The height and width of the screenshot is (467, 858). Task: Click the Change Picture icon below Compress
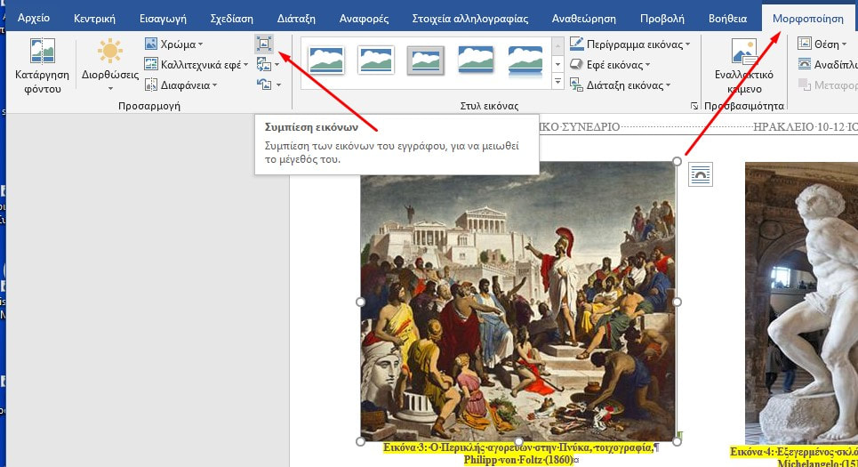click(264, 64)
